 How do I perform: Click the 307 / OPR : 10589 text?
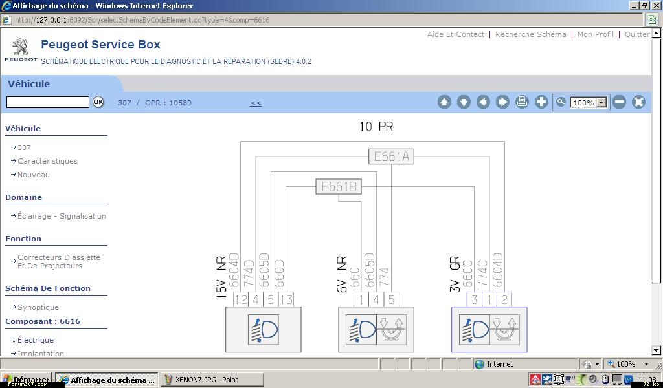click(x=155, y=103)
